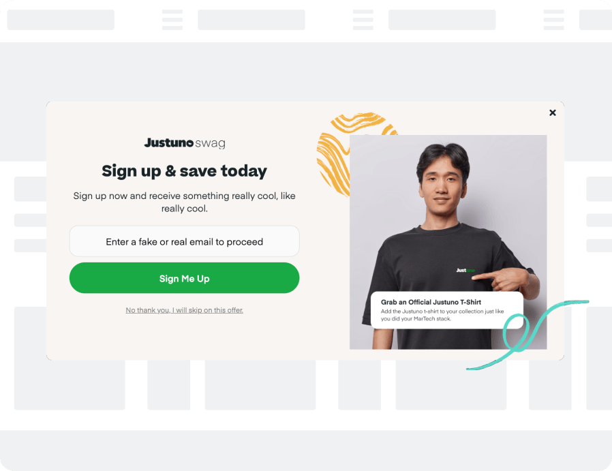
Task: Select the leftmost gray placeholder bar in header
Action: click(x=61, y=20)
